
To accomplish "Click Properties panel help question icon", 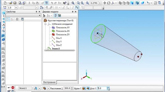I will (x=22, y=19).
